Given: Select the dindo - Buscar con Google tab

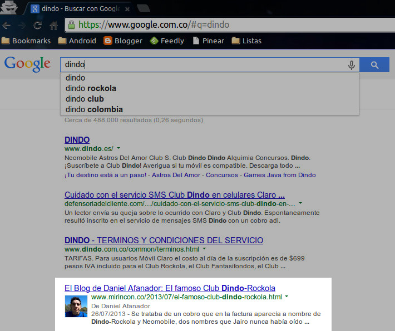Looking at the screenshot, I should tap(80, 8).
